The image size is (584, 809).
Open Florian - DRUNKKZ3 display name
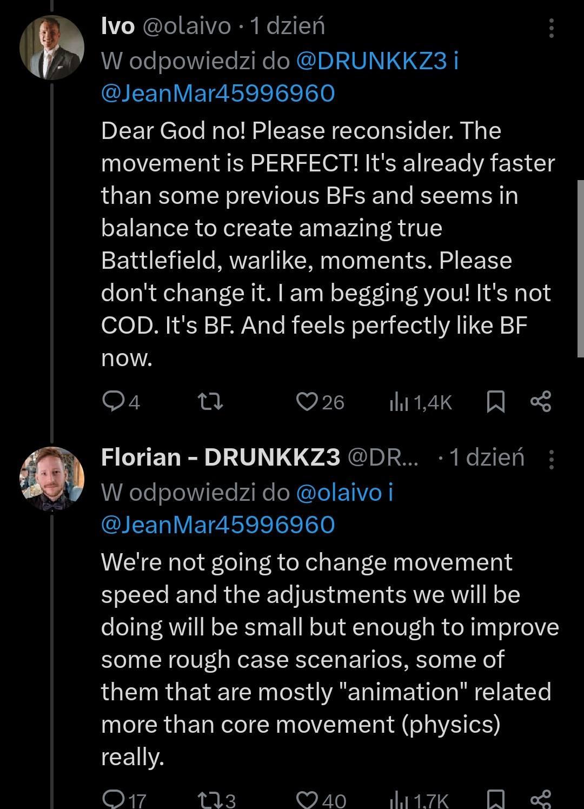(221, 457)
